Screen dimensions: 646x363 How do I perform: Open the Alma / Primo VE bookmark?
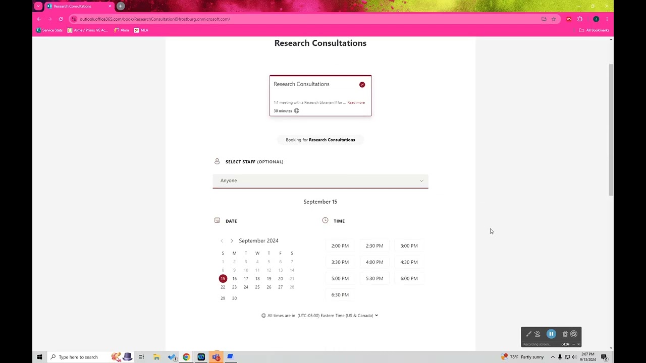pos(88,30)
